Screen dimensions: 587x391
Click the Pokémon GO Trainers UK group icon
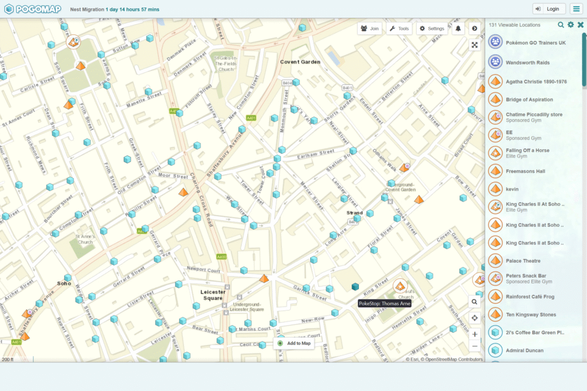coord(495,42)
